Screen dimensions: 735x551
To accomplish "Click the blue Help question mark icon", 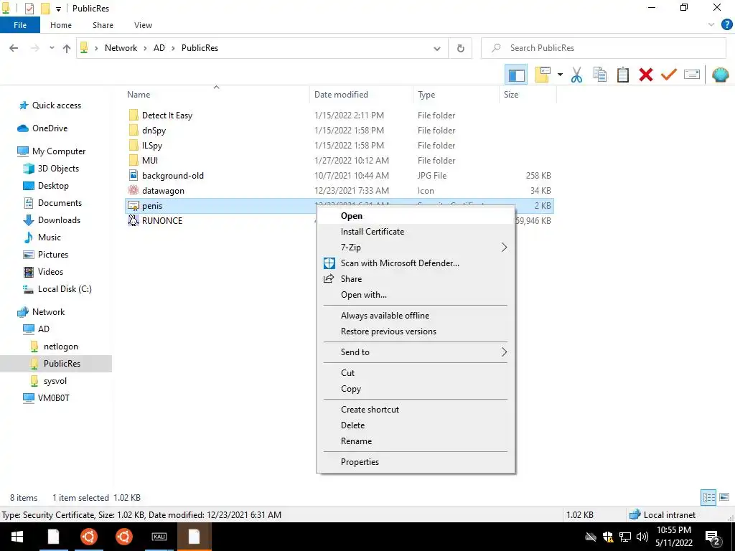I will click(726, 25).
